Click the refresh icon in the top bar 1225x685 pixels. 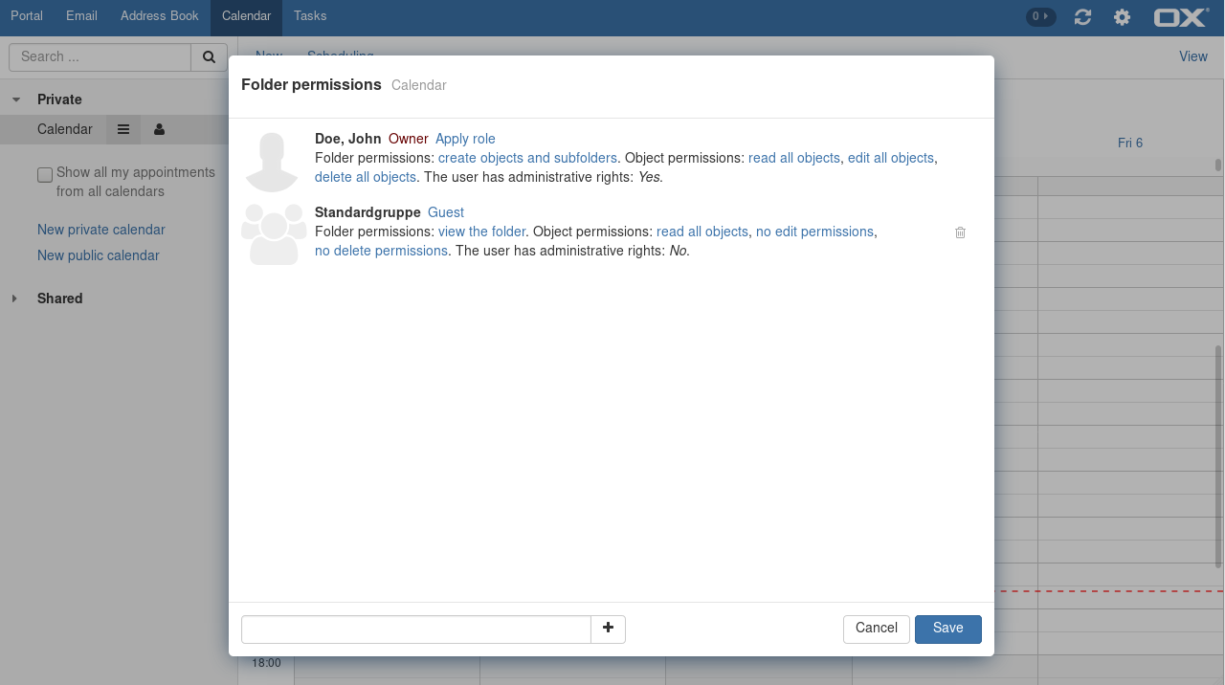coord(1082,17)
